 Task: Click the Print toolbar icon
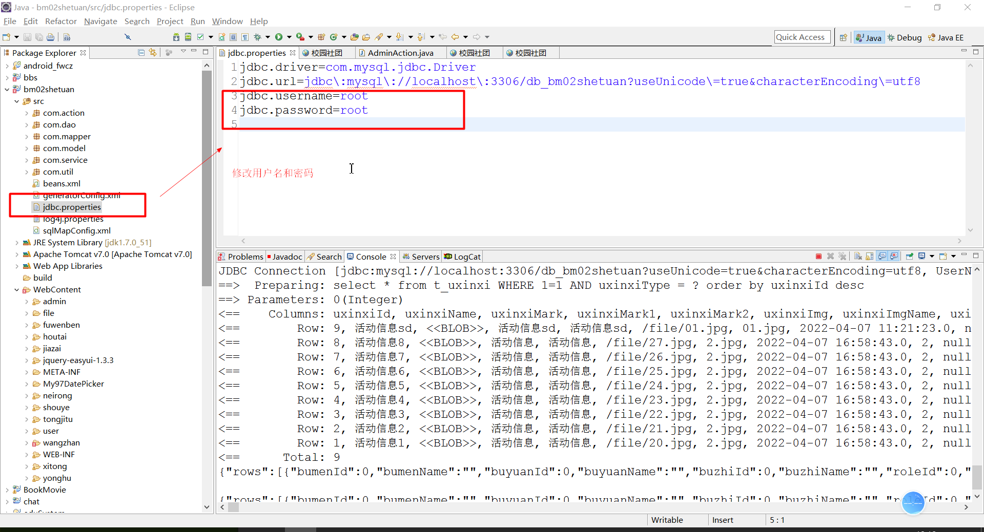pyautogui.click(x=50, y=37)
